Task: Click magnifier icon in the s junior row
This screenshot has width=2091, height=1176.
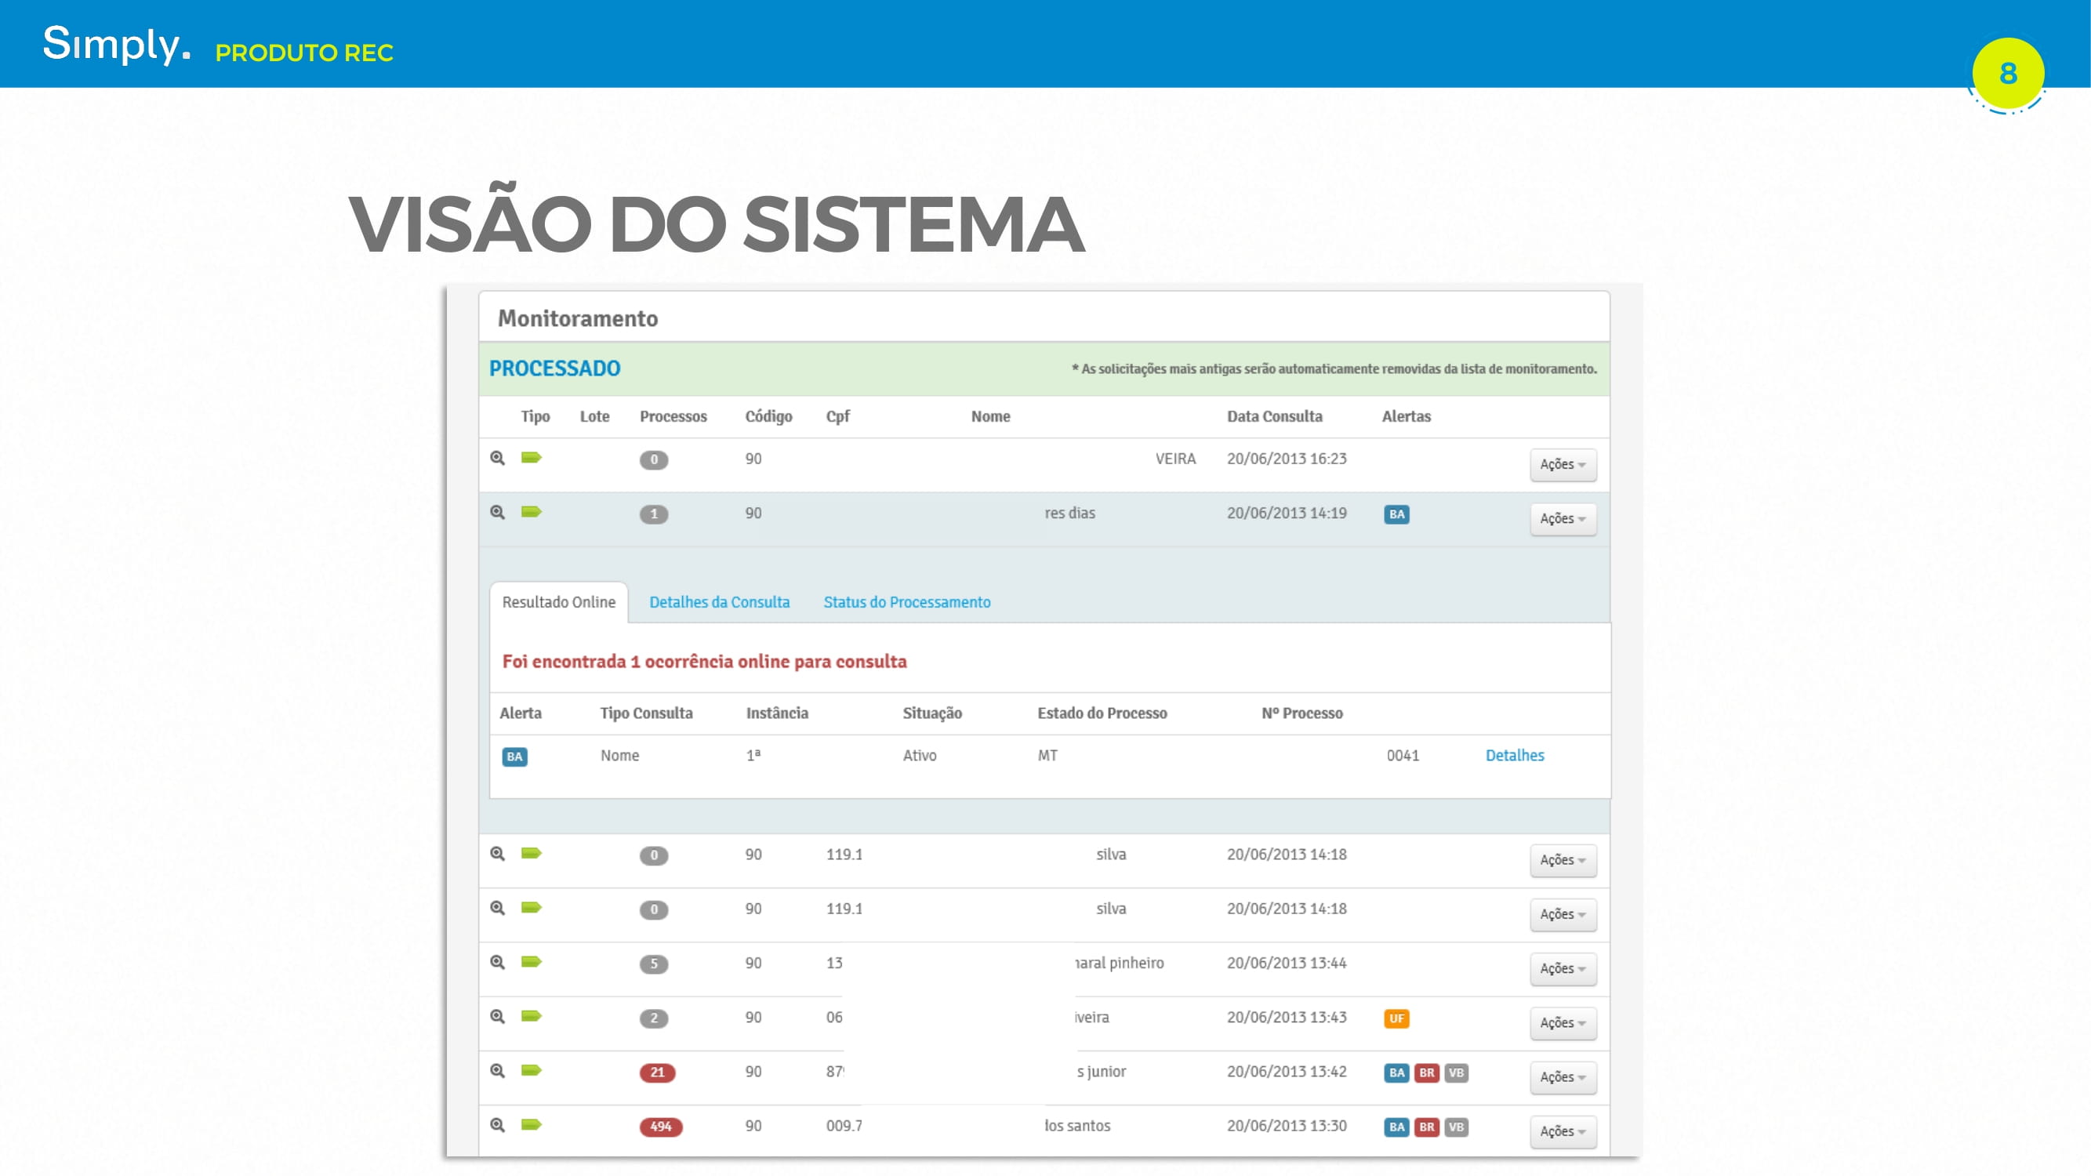Action: pos(498,1071)
